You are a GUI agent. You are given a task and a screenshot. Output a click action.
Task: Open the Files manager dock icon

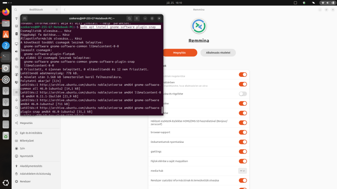click(x=6, y=23)
